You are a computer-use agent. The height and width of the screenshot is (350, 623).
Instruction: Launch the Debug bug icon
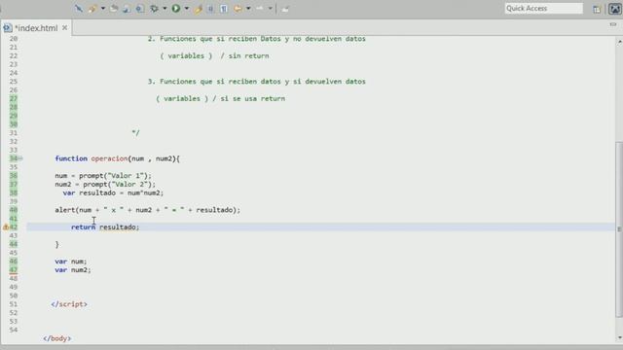click(x=154, y=9)
